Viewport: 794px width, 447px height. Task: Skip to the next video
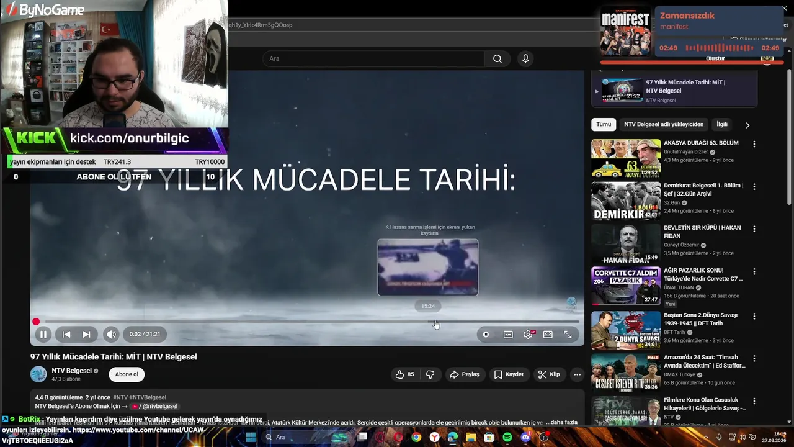point(86,334)
